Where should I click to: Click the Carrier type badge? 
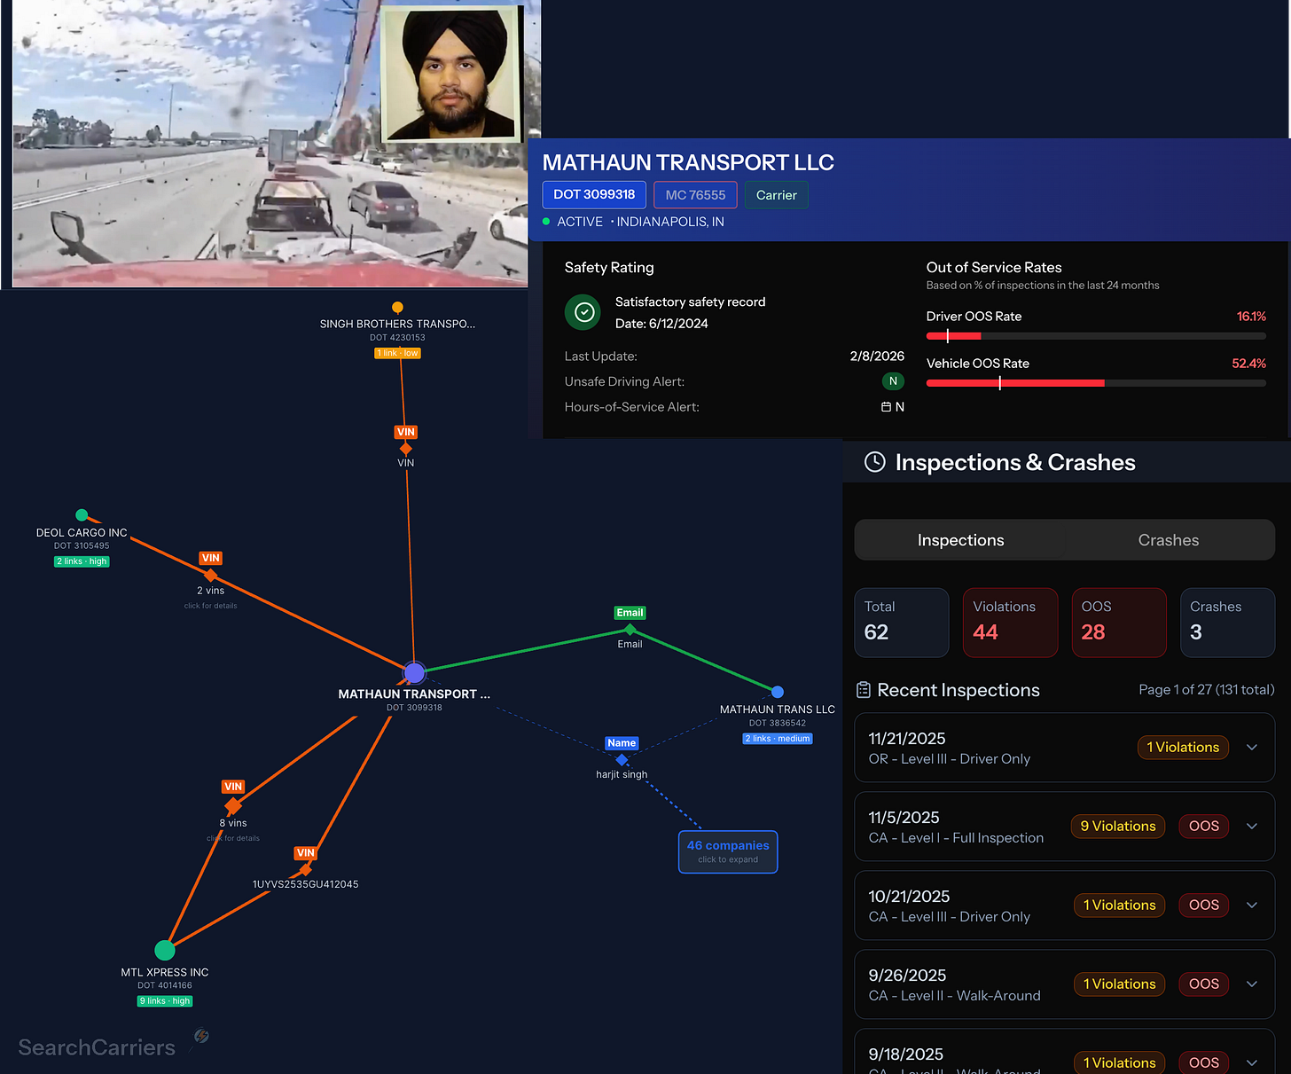[x=777, y=195]
